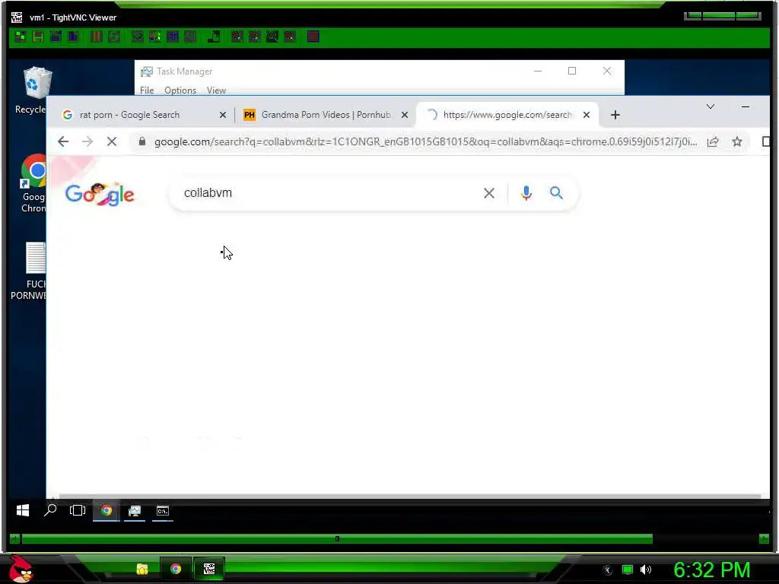Click the padlock site info icon

click(x=142, y=141)
